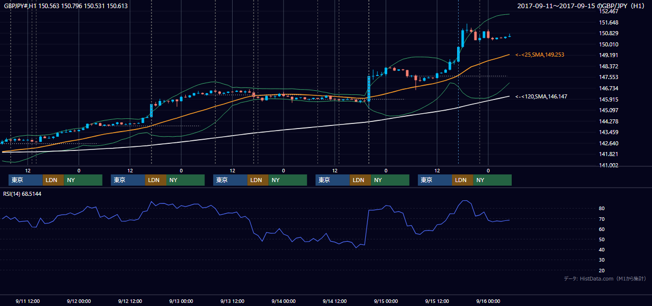
Task: Click price axis value 146.734
Action: tap(609, 88)
